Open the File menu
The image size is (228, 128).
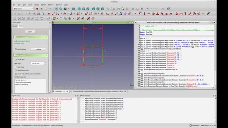pyautogui.click(x=14, y=5)
